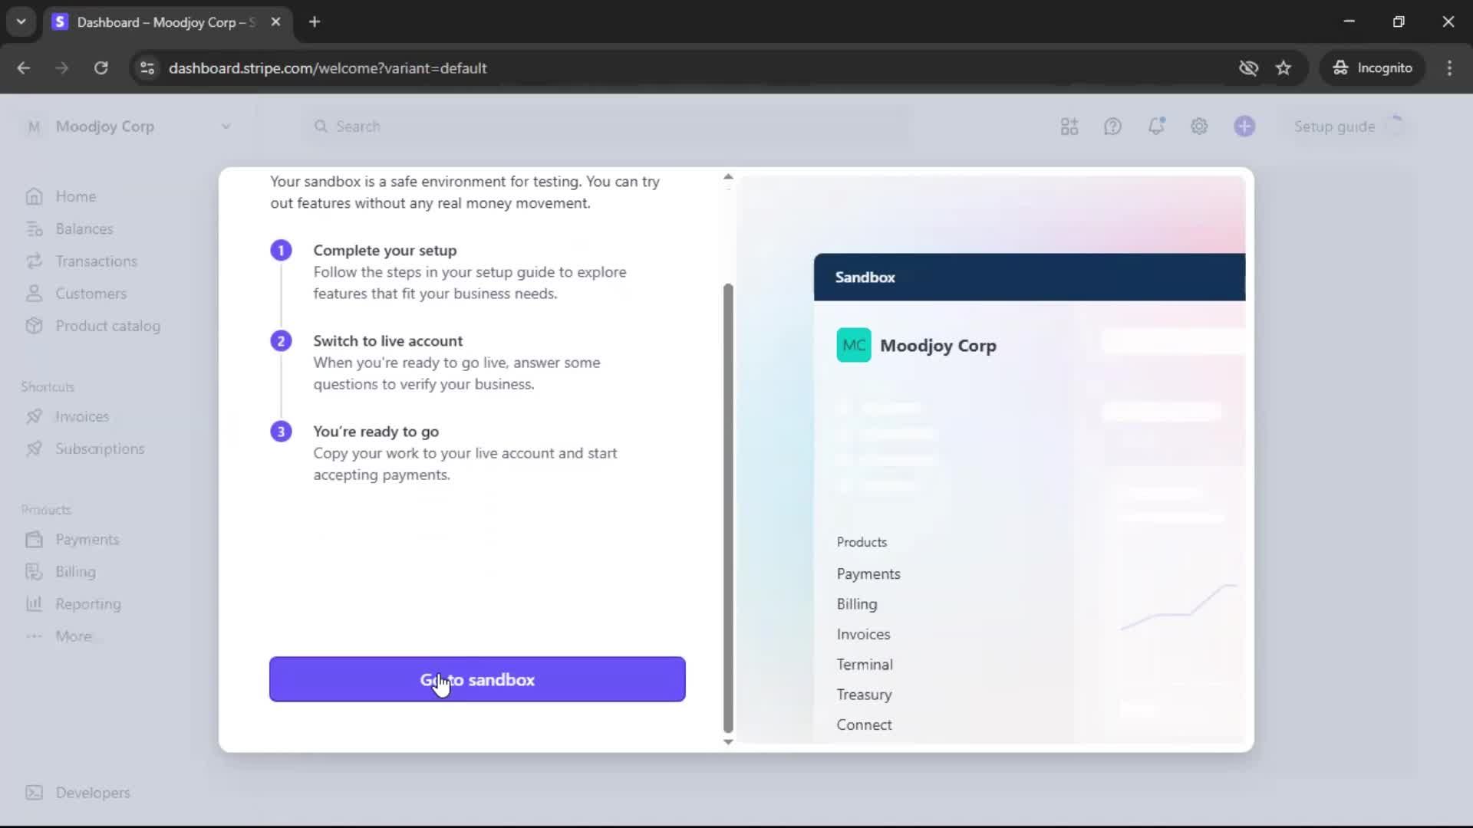Open the notifications bell icon
The image size is (1473, 828).
1155,127
